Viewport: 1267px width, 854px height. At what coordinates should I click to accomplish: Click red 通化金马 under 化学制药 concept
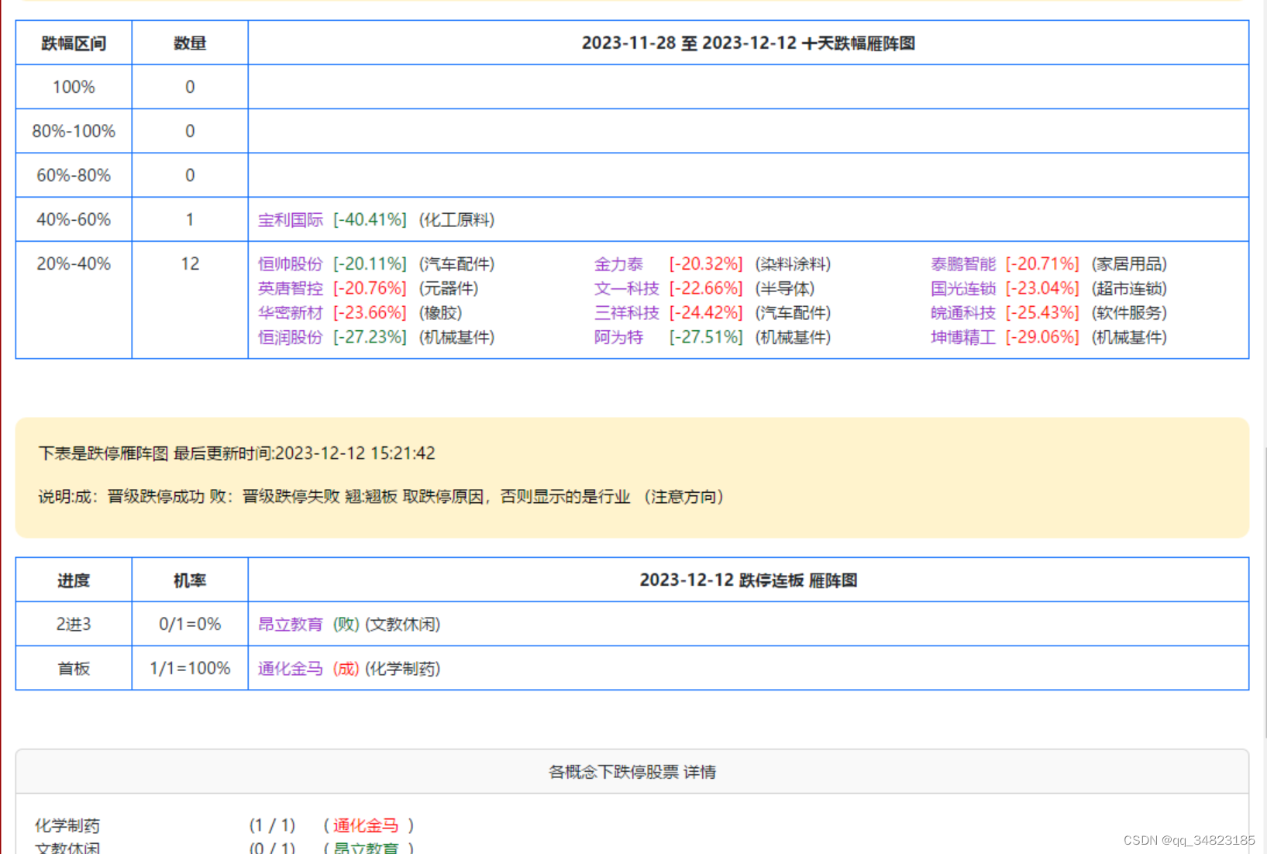366,825
